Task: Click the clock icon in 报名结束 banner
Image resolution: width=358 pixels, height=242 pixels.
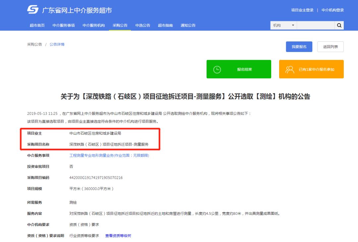Action: coord(217,69)
